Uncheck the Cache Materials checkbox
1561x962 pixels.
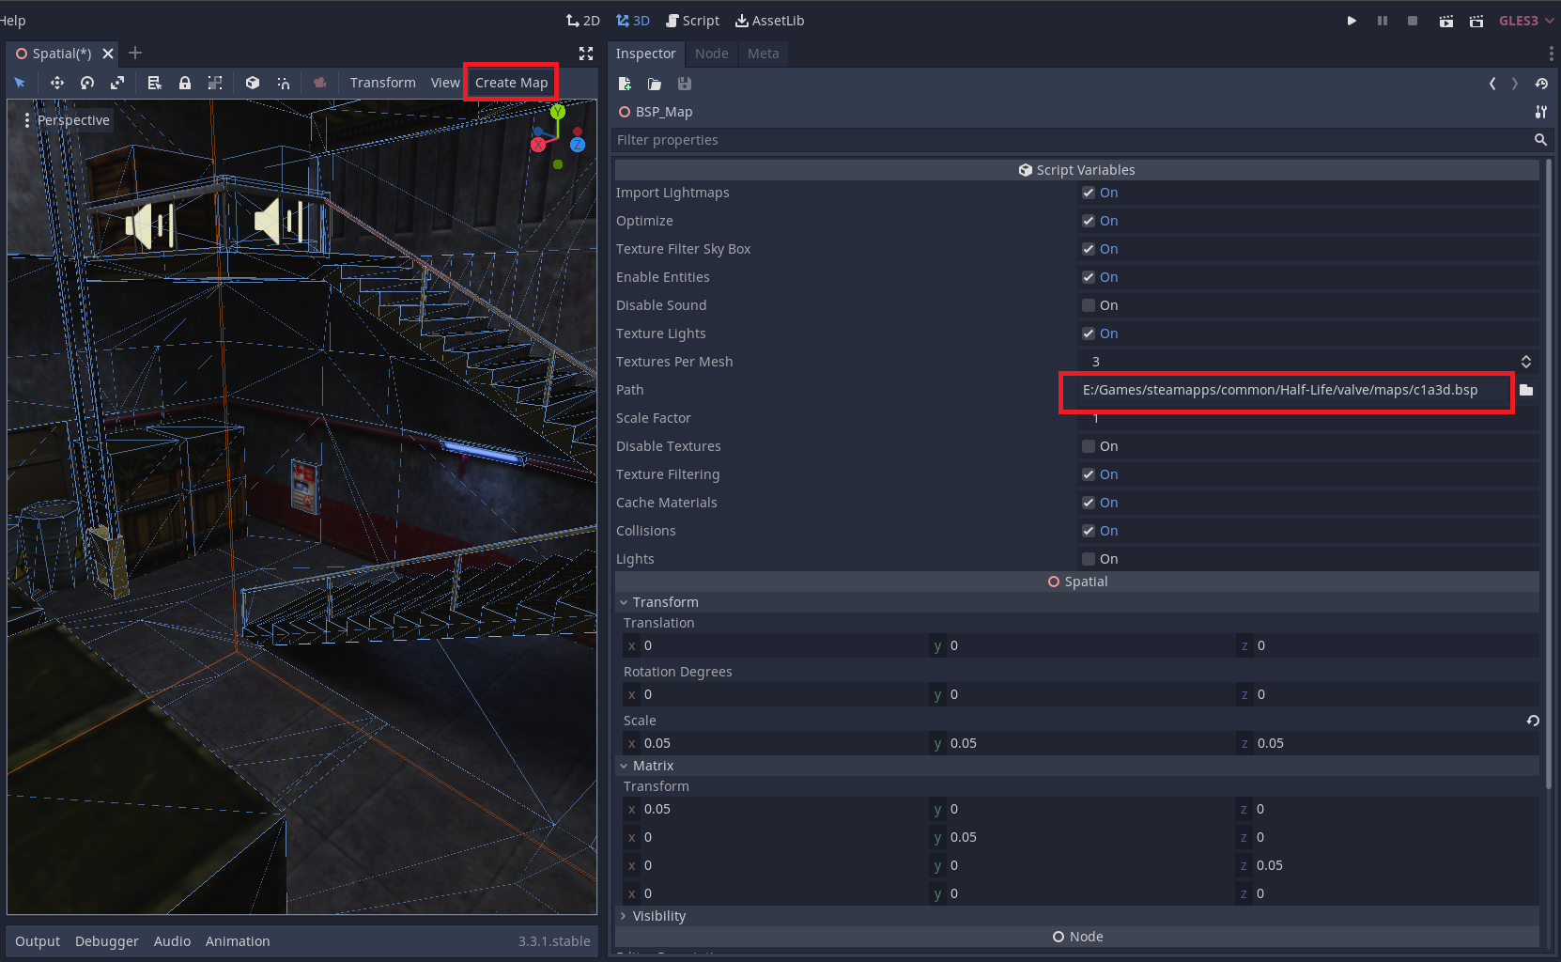1089,503
